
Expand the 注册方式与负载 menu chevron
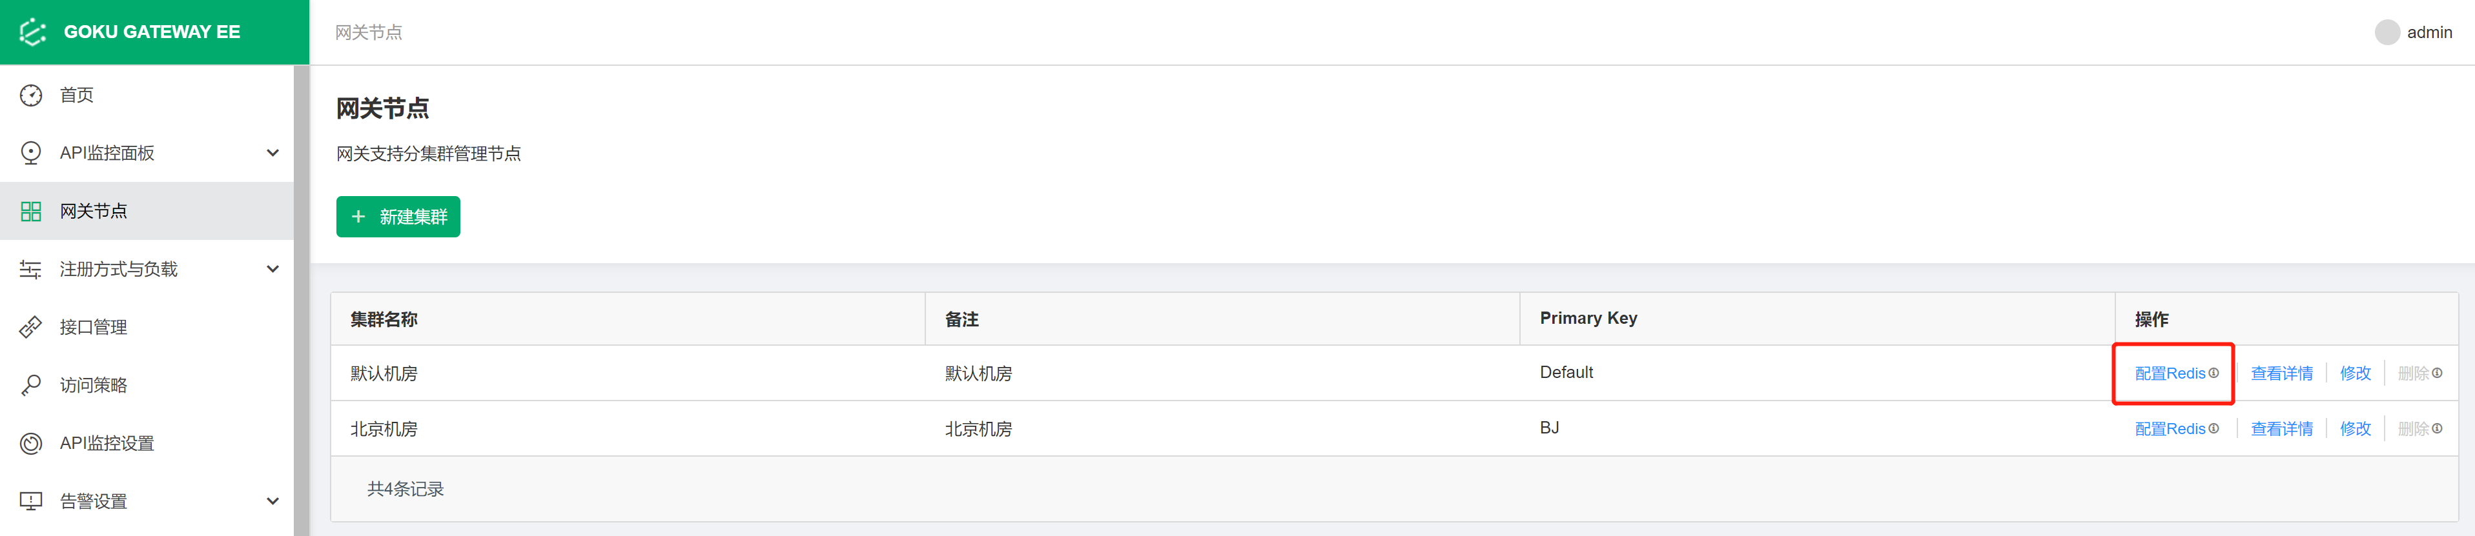[273, 269]
